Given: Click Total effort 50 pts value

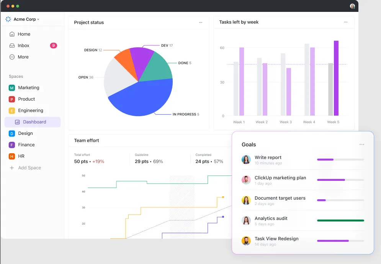Looking at the screenshot, I should [x=81, y=161].
